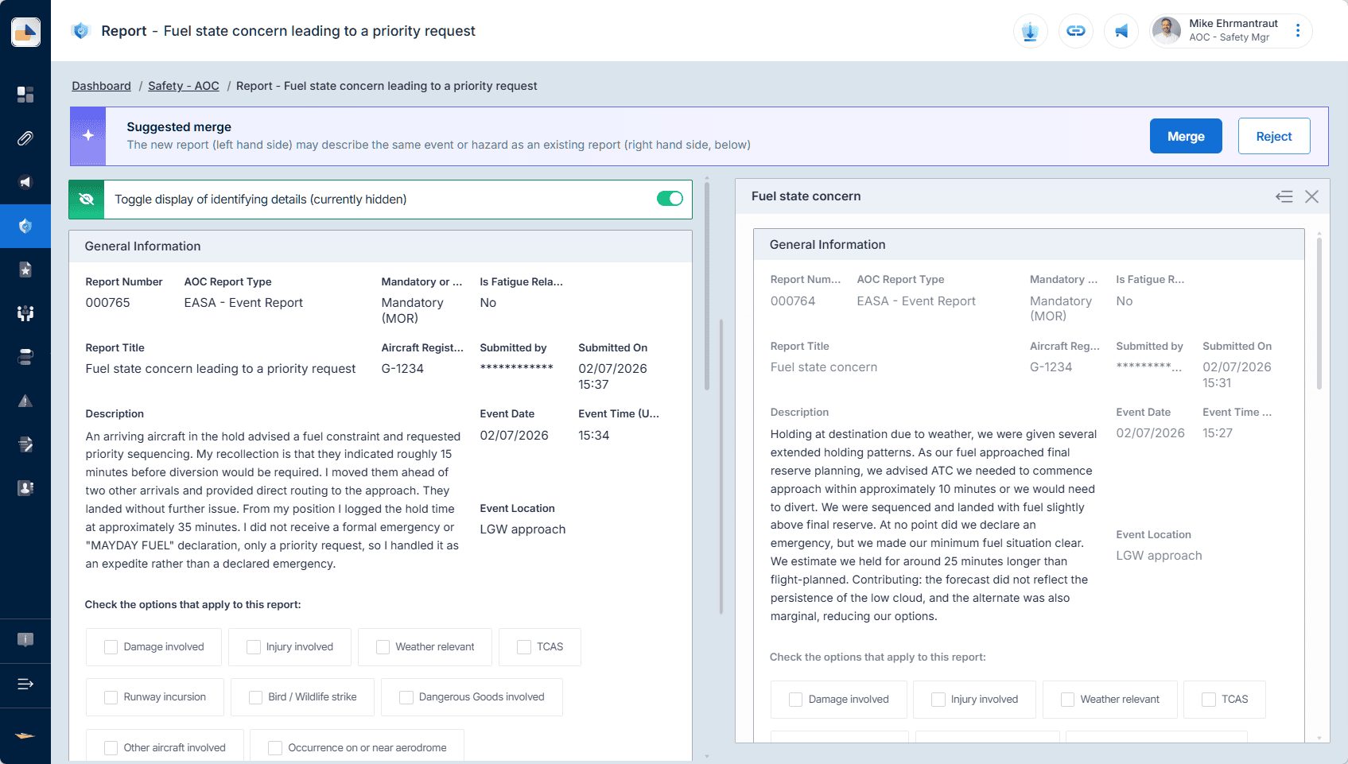Viewport: 1348px width, 764px height.
Task: Open the warning triangle icon in sidebar
Action: pyautogui.click(x=25, y=401)
